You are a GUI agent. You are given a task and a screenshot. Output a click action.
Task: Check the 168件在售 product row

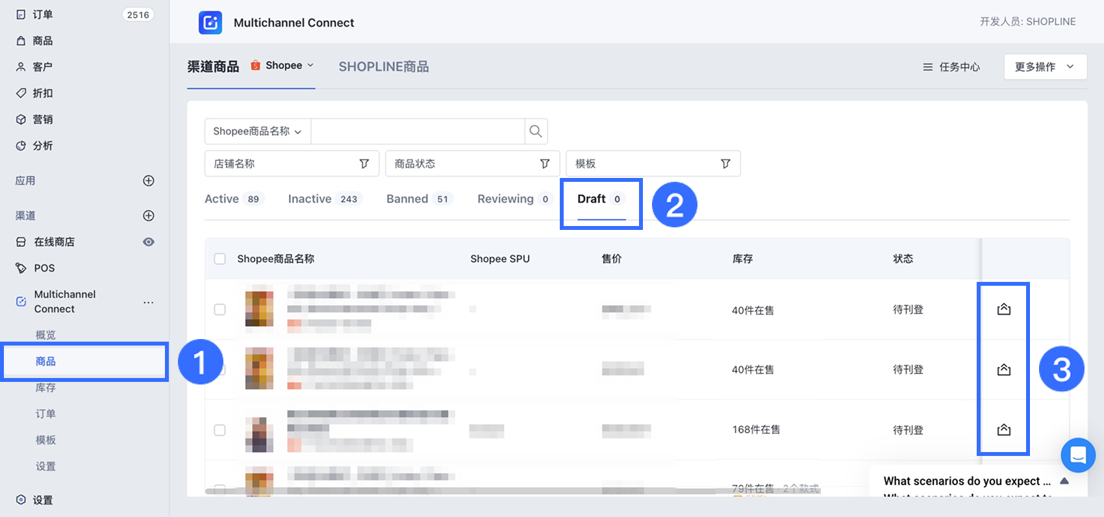pyautogui.click(x=220, y=430)
